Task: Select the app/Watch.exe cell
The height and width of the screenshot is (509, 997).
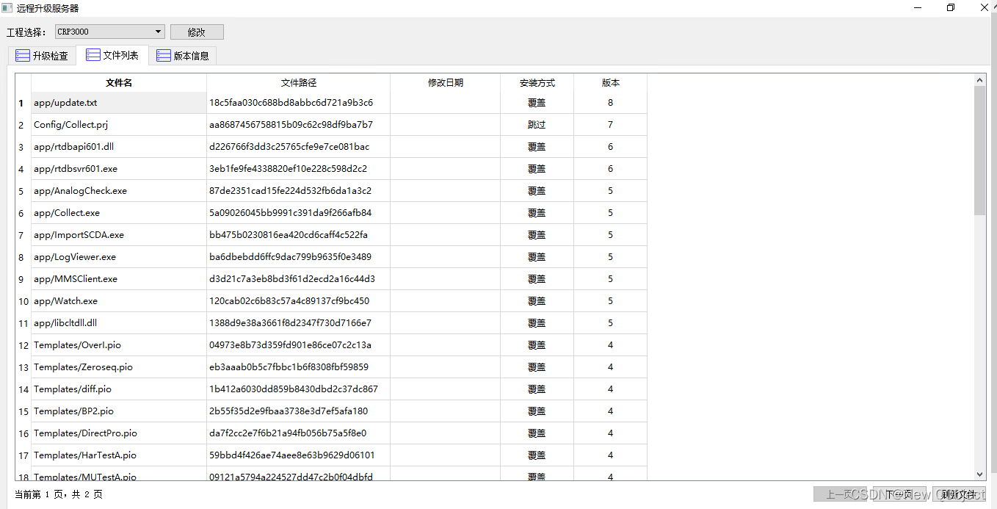Action: [119, 301]
